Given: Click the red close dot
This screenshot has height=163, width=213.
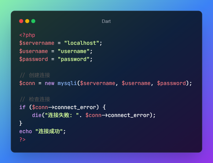Looking at the screenshot, I should 21,21.
